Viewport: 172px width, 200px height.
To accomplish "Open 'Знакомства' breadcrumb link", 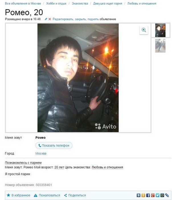I will click(80, 3).
